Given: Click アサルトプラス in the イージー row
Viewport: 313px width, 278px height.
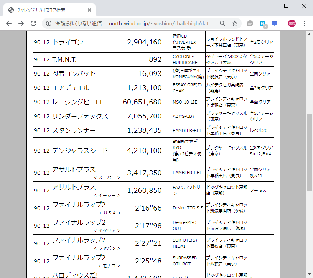Looking at the screenshot, I should point(74,187).
